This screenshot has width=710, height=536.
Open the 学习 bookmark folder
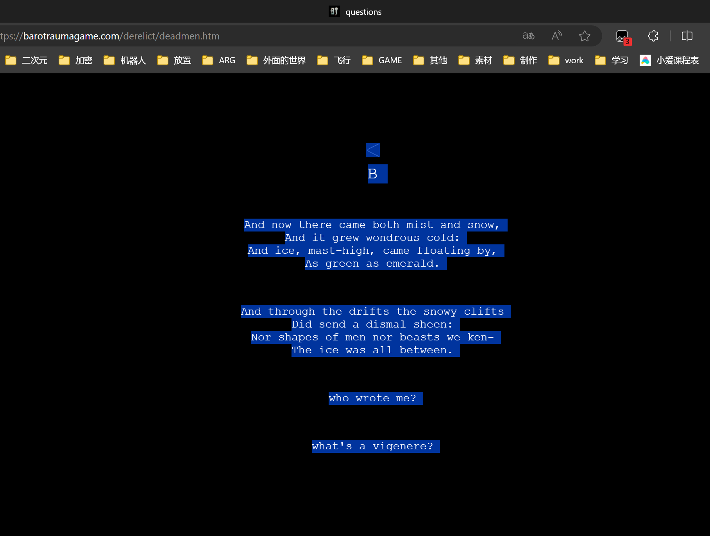coord(612,60)
